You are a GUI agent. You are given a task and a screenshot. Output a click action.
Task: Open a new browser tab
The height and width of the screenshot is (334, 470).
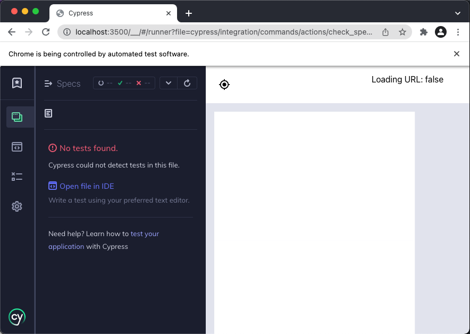(x=189, y=13)
